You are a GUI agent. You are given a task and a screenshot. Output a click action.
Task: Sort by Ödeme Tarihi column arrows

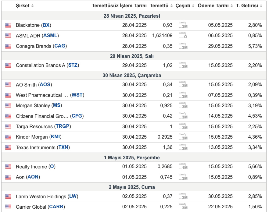coord(231,6)
